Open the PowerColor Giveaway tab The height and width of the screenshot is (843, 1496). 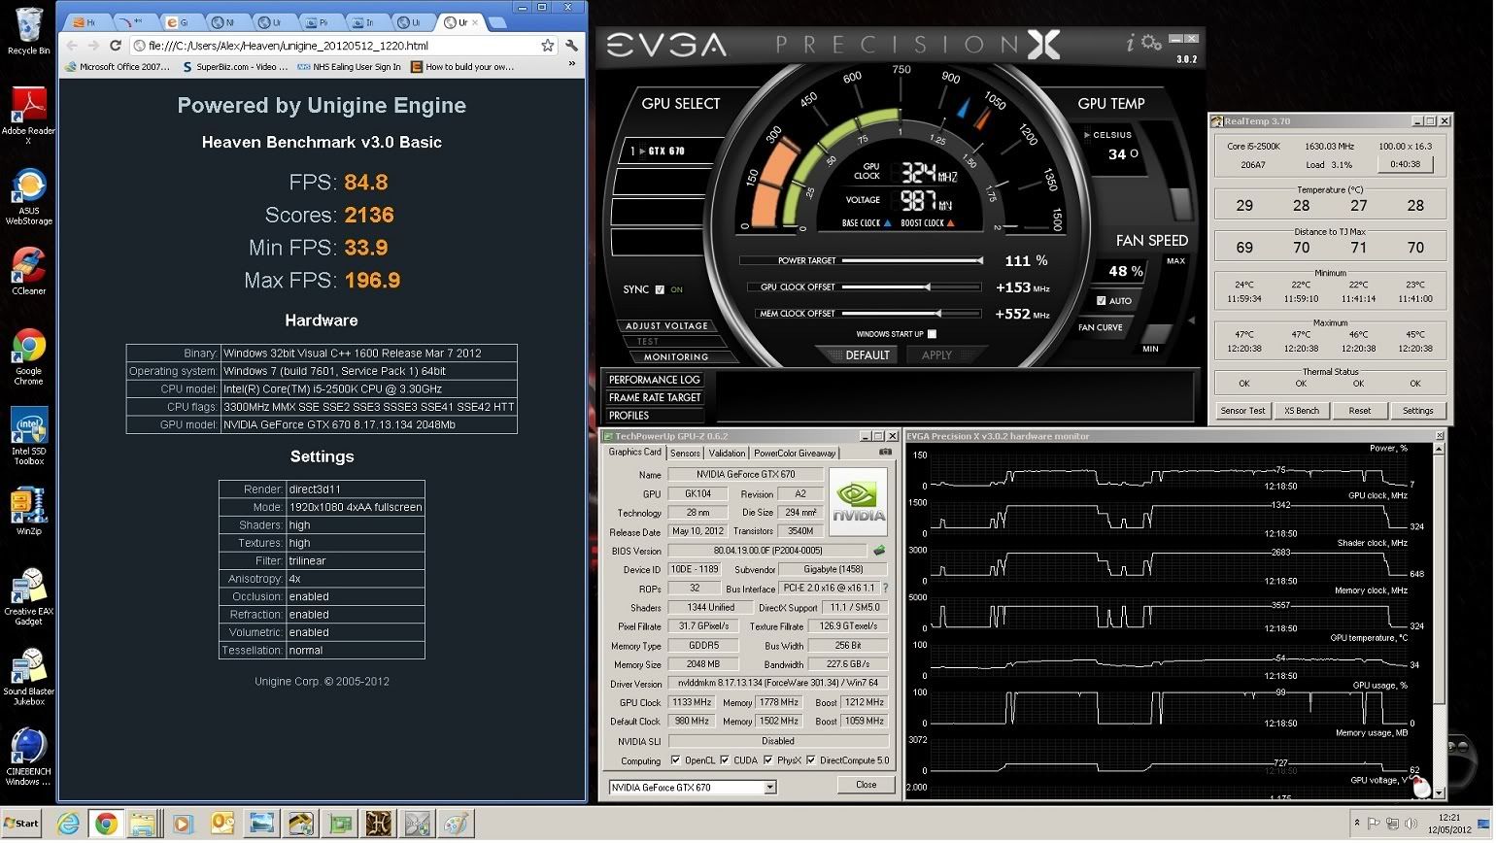pos(795,454)
